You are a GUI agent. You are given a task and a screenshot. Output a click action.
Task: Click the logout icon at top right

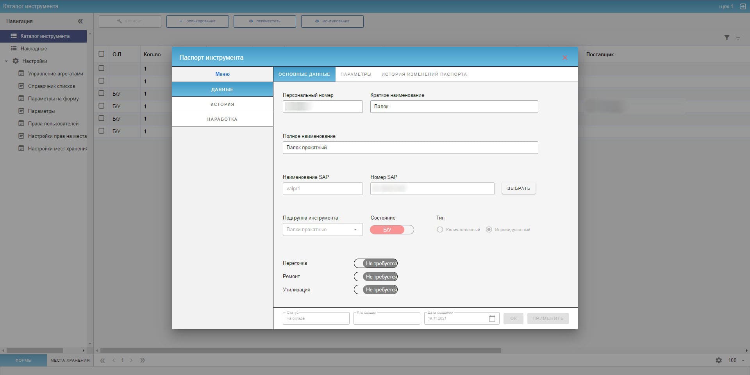(743, 7)
